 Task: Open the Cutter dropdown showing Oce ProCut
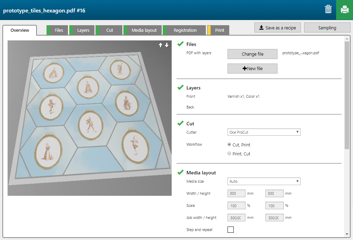click(264, 132)
